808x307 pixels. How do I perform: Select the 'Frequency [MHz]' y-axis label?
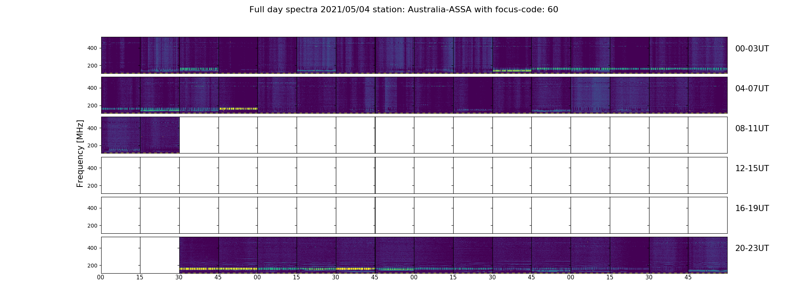80,153
